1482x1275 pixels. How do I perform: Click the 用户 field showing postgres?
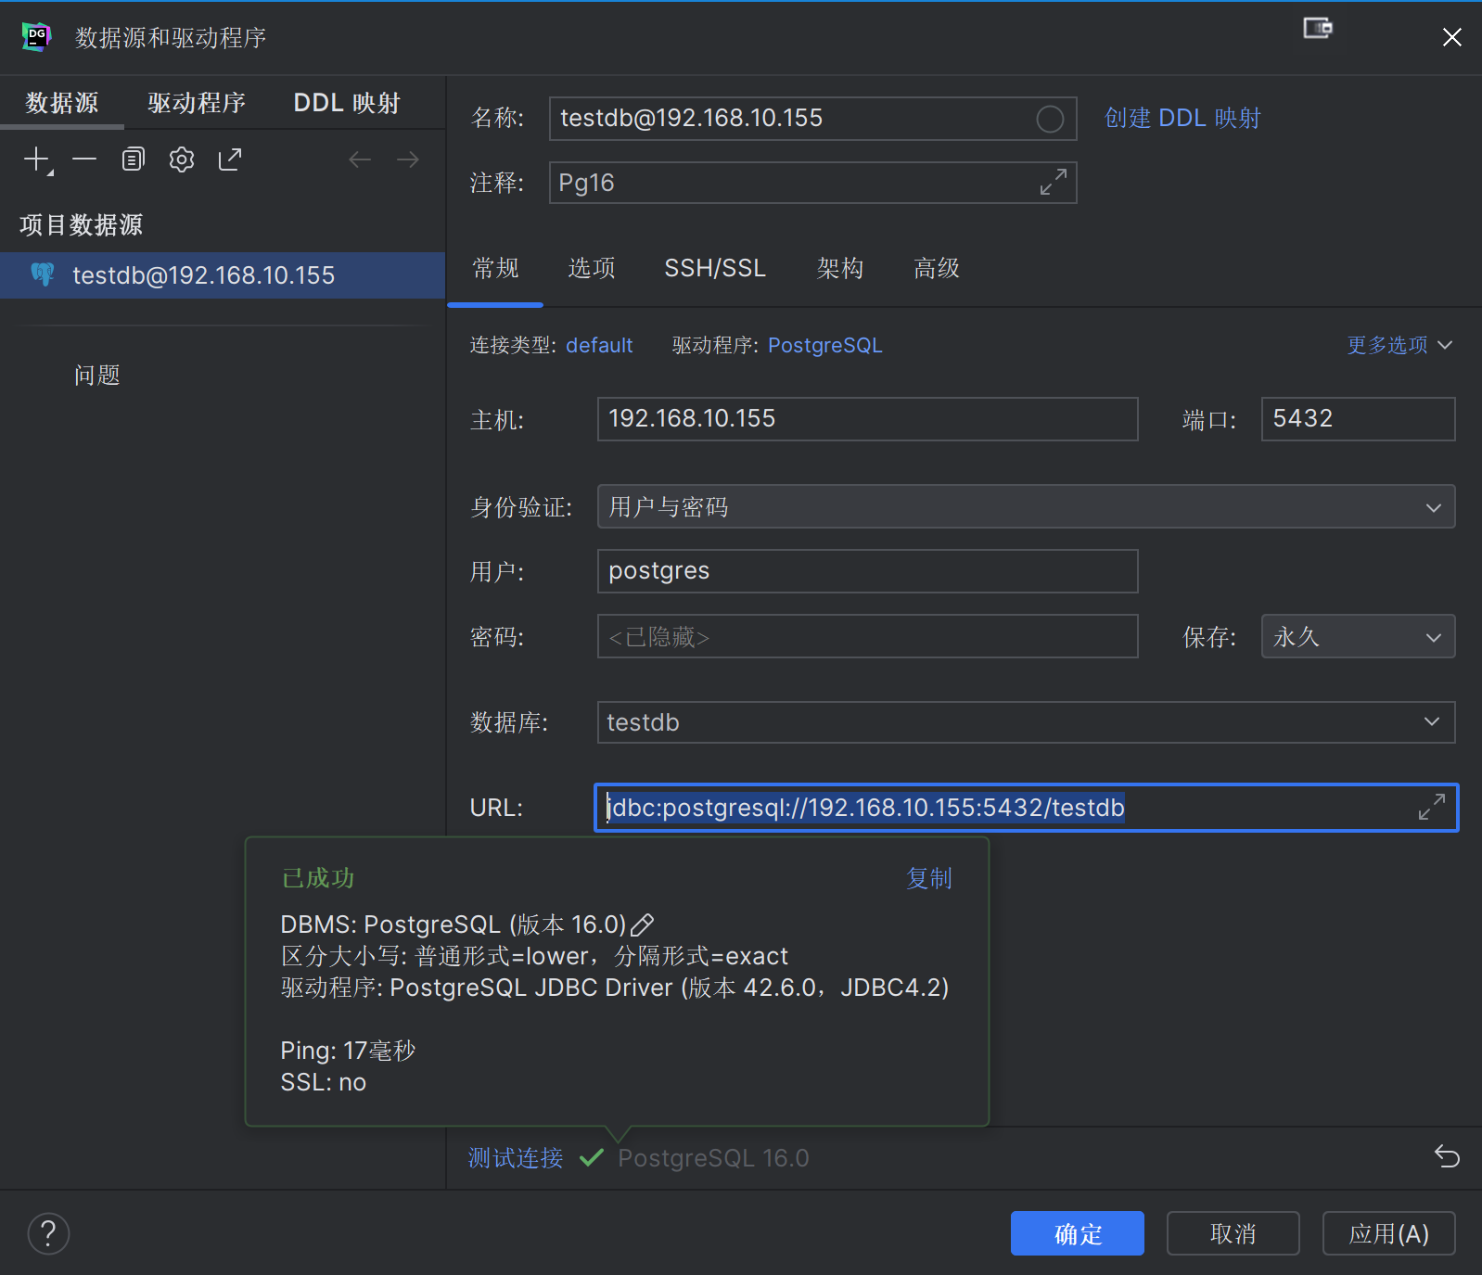coord(867,571)
